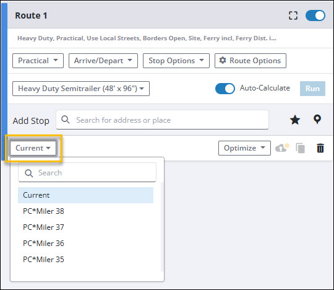Delete route using the trash icon
334x290 pixels.
pos(320,148)
